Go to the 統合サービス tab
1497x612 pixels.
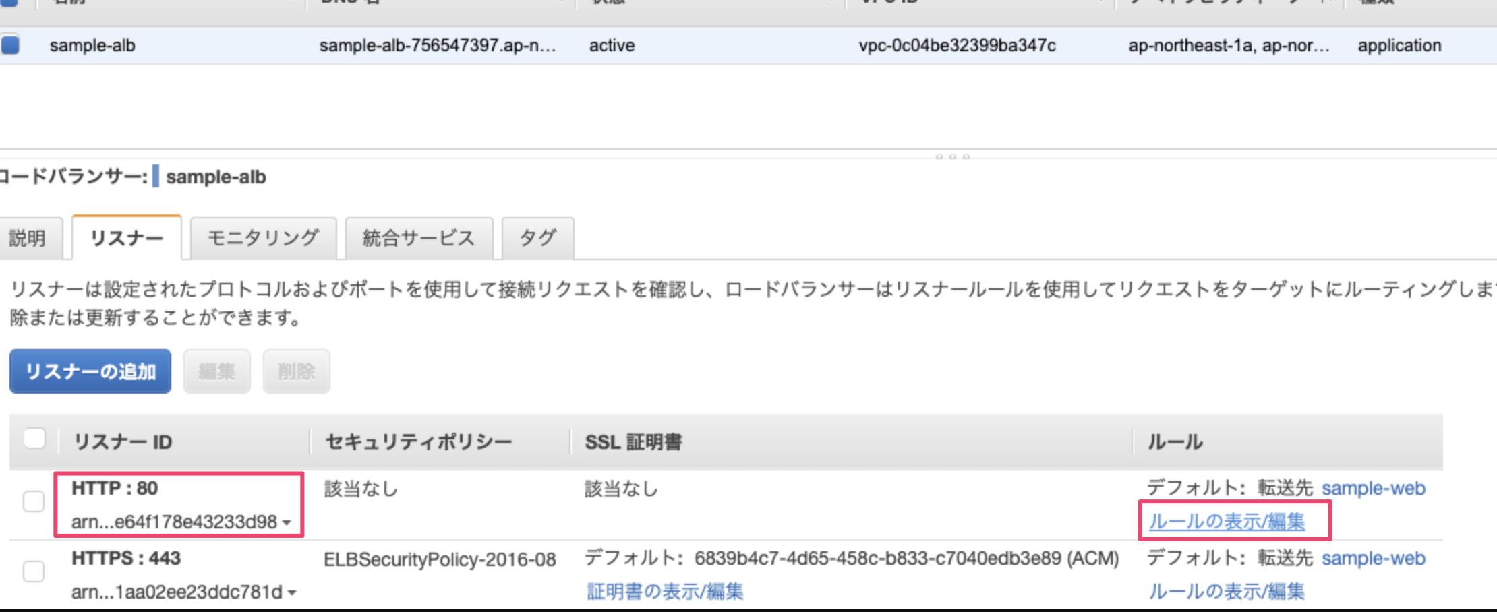pyautogui.click(x=418, y=238)
